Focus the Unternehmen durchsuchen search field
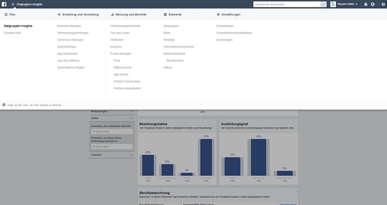This screenshot has height=205, width=387. [287, 4]
